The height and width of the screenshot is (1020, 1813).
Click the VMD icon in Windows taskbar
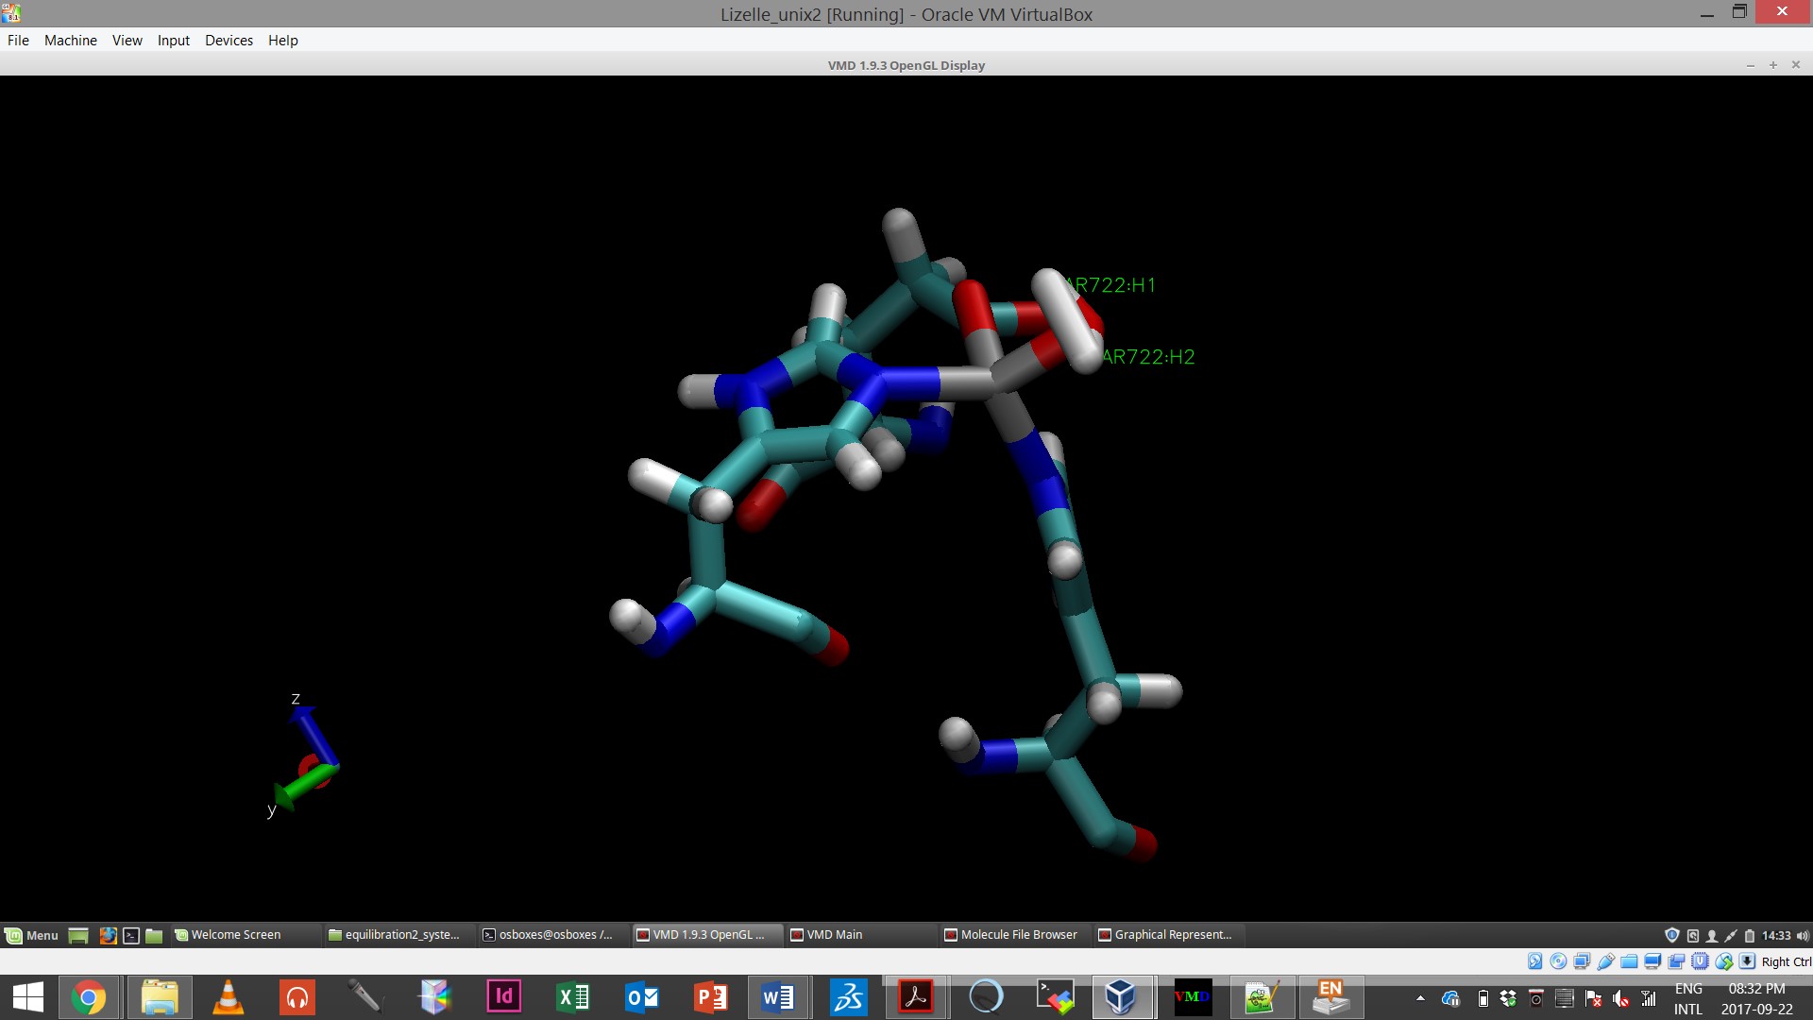tap(1192, 997)
